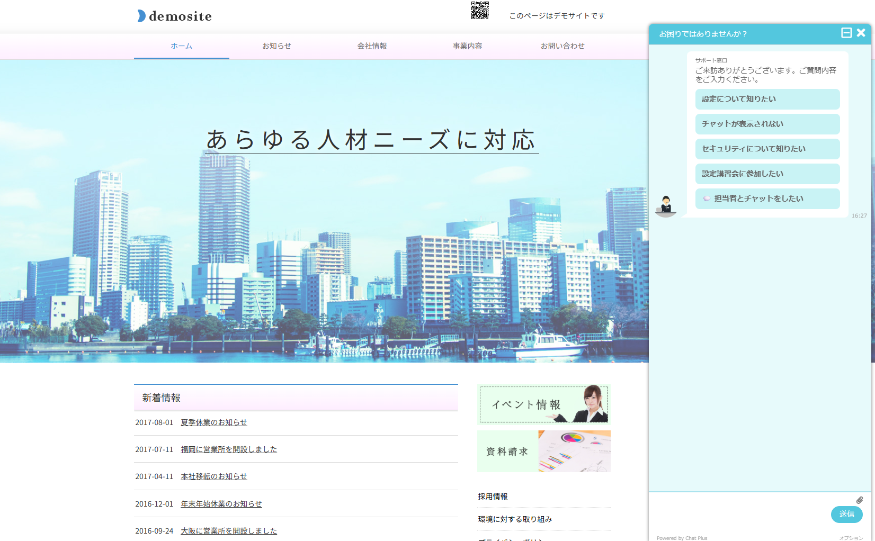
Task: Open the 資料請求 banner
Action: pyautogui.click(x=543, y=451)
